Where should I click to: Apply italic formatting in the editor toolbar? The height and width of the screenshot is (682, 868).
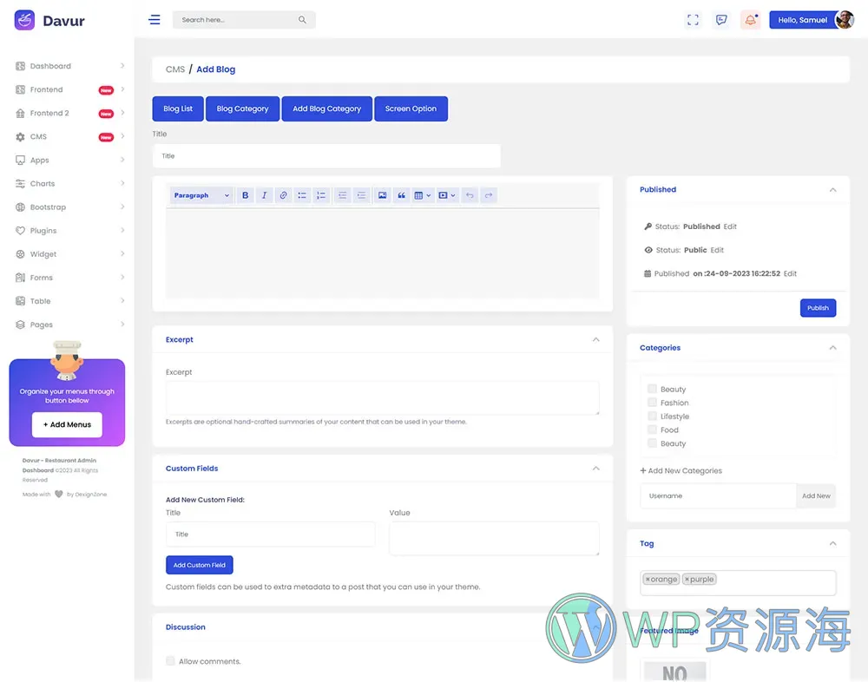[x=264, y=195]
